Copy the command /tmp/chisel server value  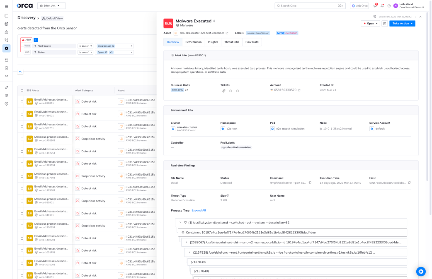click(310, 183)
